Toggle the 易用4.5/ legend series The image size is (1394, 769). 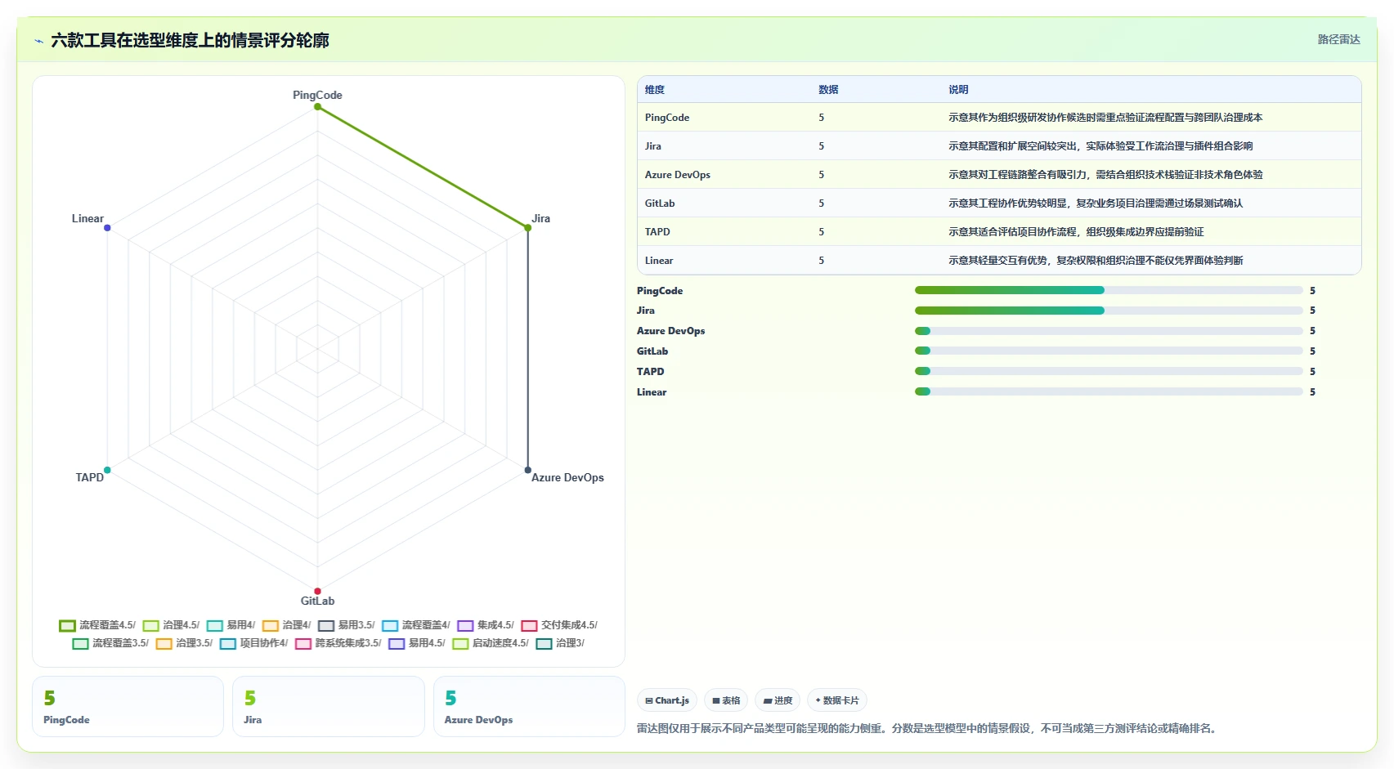[x=416, y=643]
